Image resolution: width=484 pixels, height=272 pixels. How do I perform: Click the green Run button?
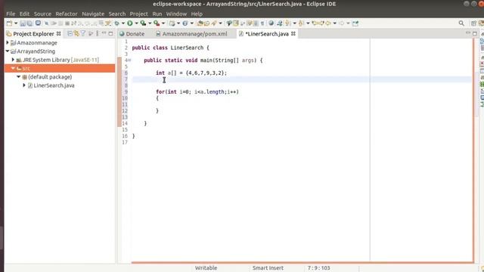coord(130,23)
